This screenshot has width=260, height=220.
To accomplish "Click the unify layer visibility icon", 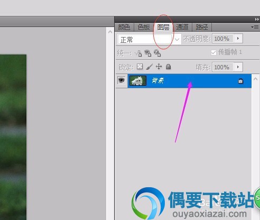I will tap(147, 53).
